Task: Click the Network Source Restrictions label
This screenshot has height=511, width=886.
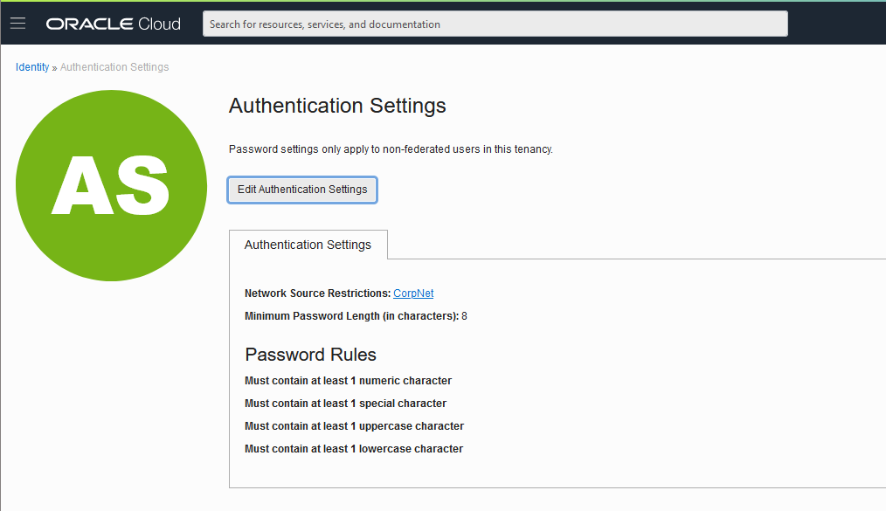Action: pos(317,293)
